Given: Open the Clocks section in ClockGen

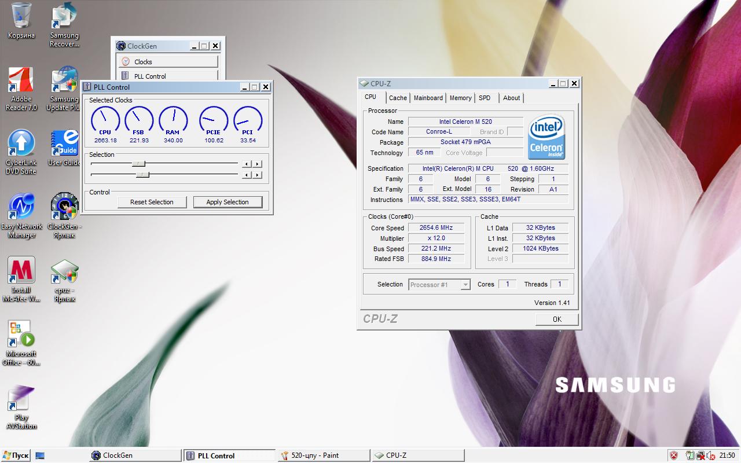Looking at the screenshot, I should [168, 62].
